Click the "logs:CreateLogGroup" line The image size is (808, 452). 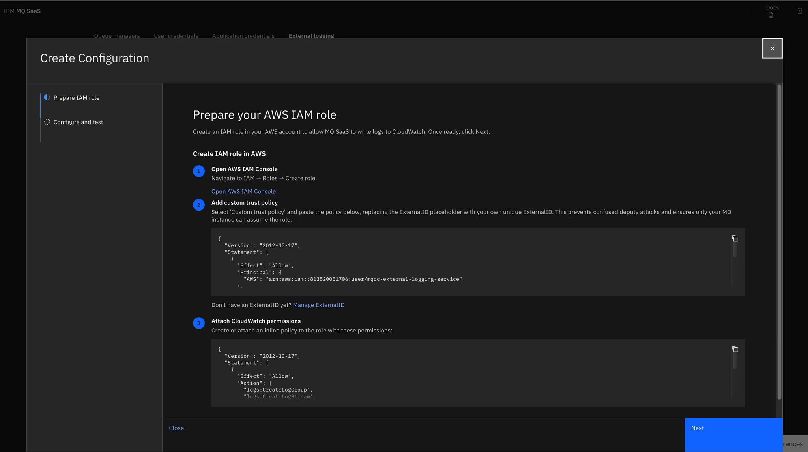coord(278,390)
